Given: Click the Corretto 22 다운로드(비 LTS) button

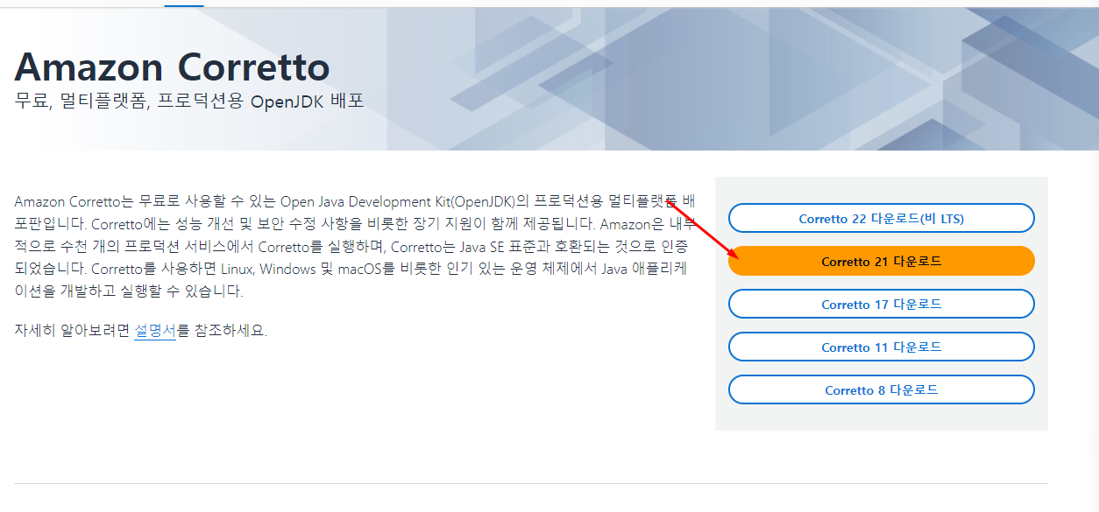Looking at the screenshot, I should point(881,218).
